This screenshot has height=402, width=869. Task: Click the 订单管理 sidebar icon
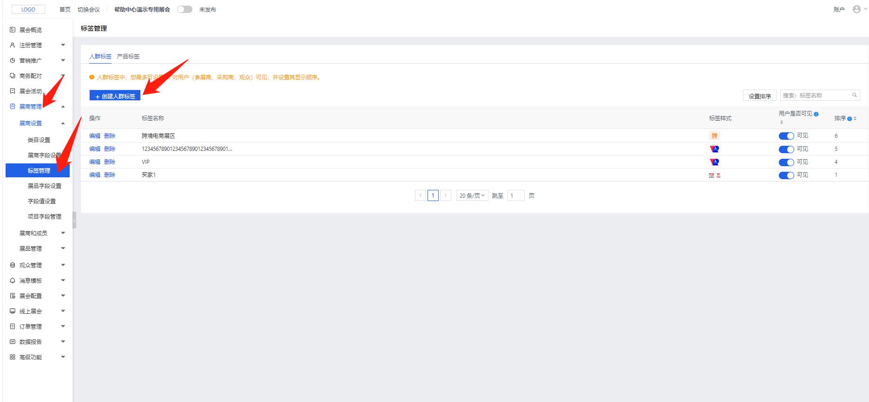(x=13, y=326)
